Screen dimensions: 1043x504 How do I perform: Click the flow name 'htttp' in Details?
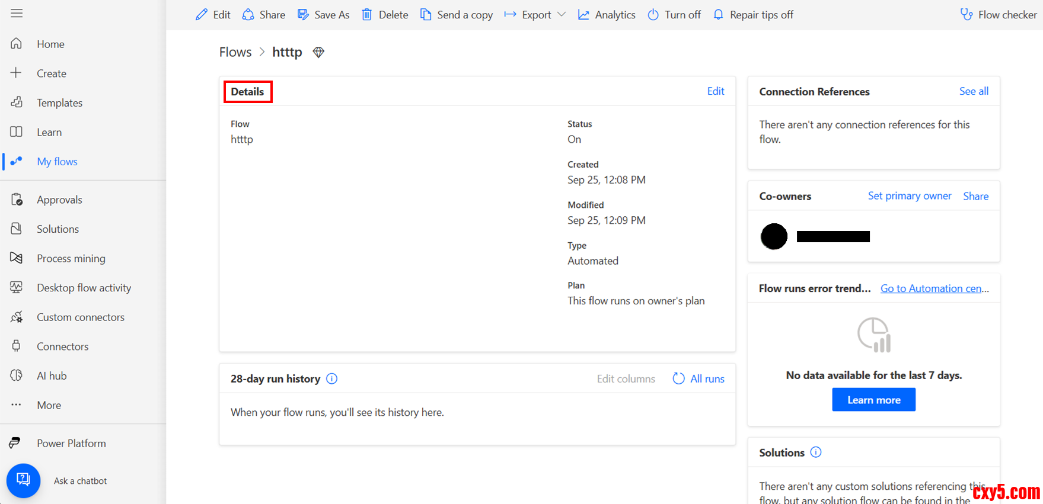[x=242, y=139]
